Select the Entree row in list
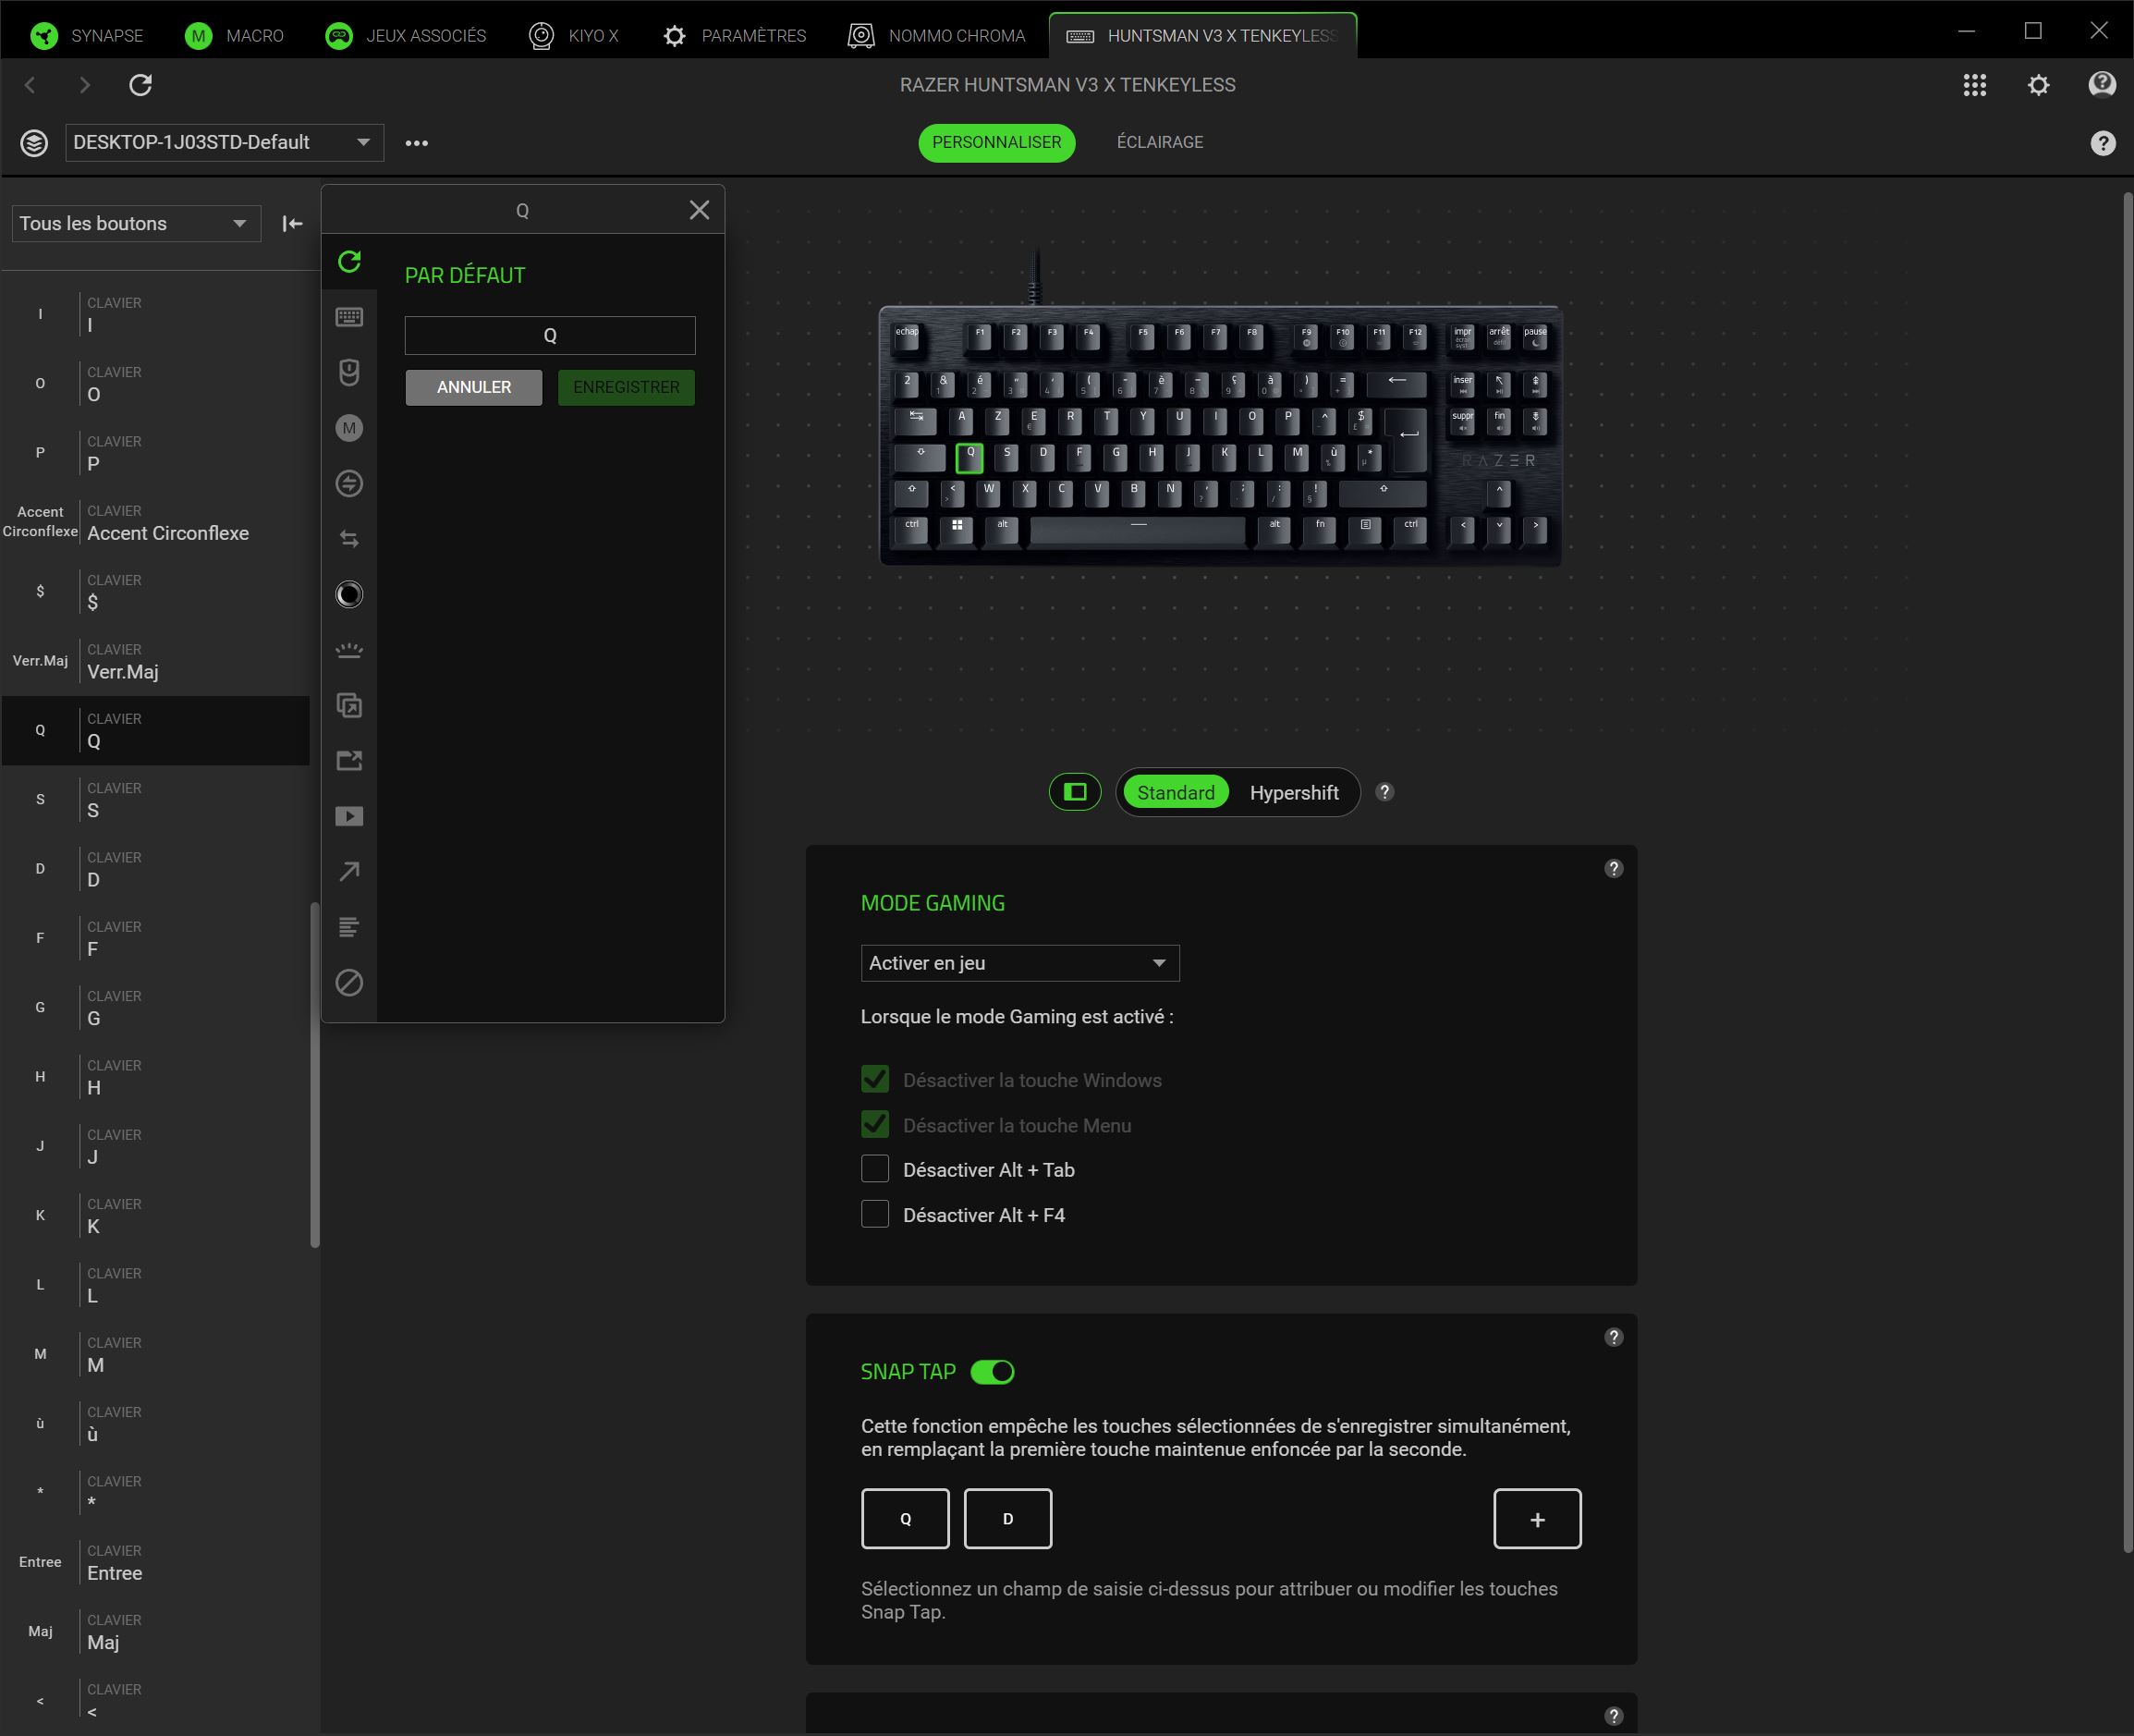The height and width of the screenshot is (1736, 2134). point(156,1562)
